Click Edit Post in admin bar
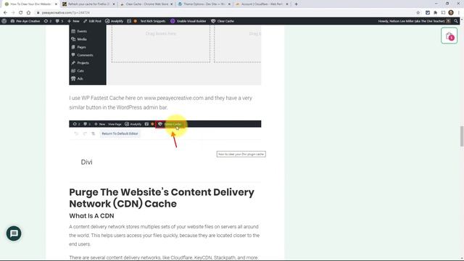This screenshot has width=464, height=261. (x=92, y=21)
